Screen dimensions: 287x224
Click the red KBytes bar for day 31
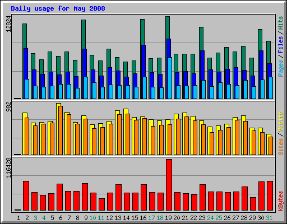[x=270, y=196]
